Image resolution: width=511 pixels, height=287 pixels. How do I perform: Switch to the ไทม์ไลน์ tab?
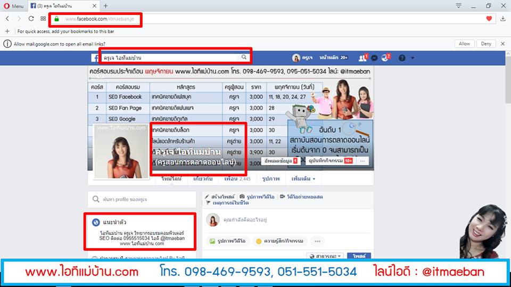coord(171,179)
